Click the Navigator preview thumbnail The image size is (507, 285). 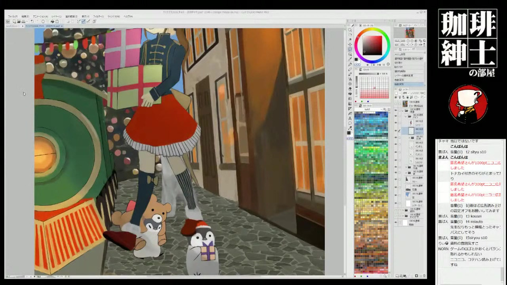tap(410, 33)
